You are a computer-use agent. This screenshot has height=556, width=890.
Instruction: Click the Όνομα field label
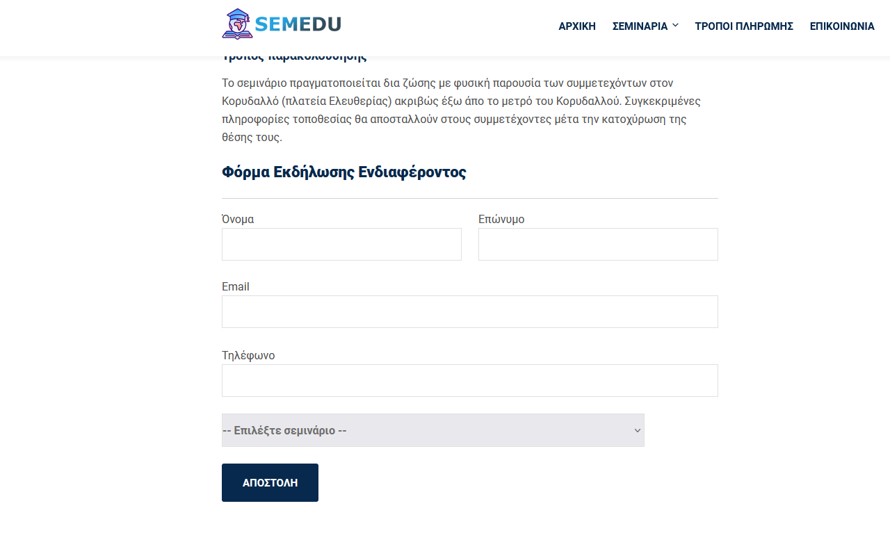click(238, 220)
